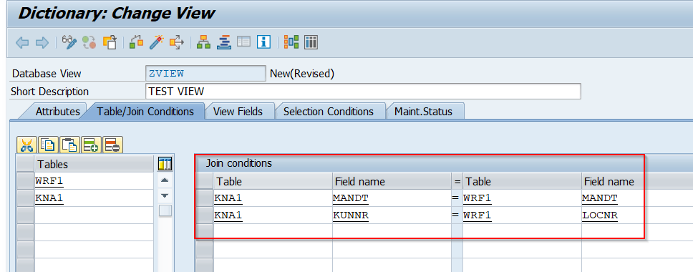Viewport: 693px width, 272px height.
Task: Click the back arrow toolbar icon
Action: (22, 42)
